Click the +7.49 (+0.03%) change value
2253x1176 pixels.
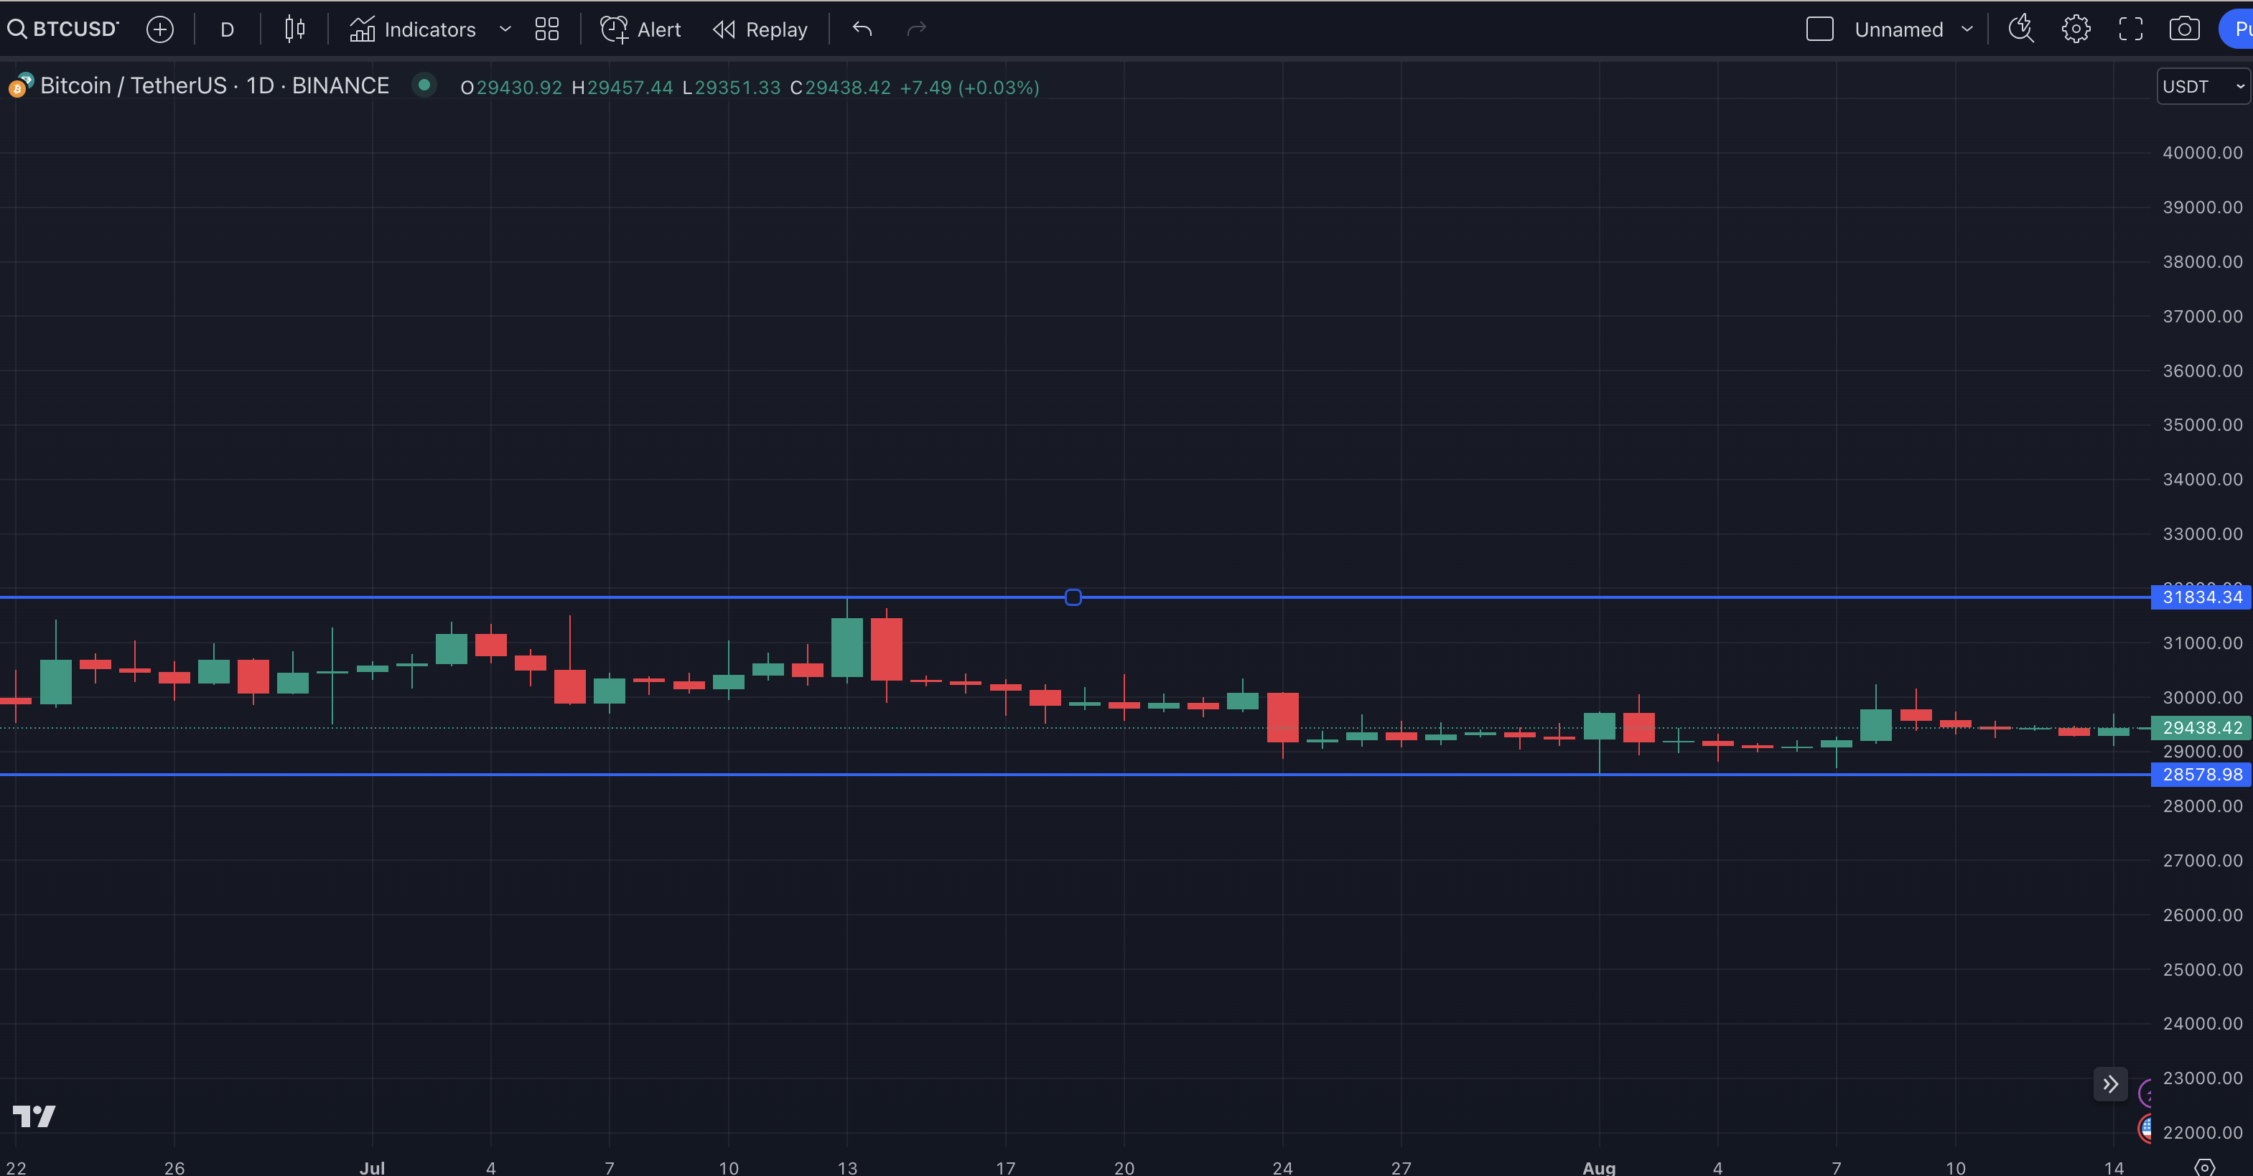tap(969, 88)
